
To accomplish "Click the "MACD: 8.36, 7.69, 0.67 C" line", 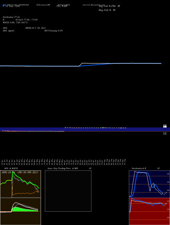I will click(15, 22).
